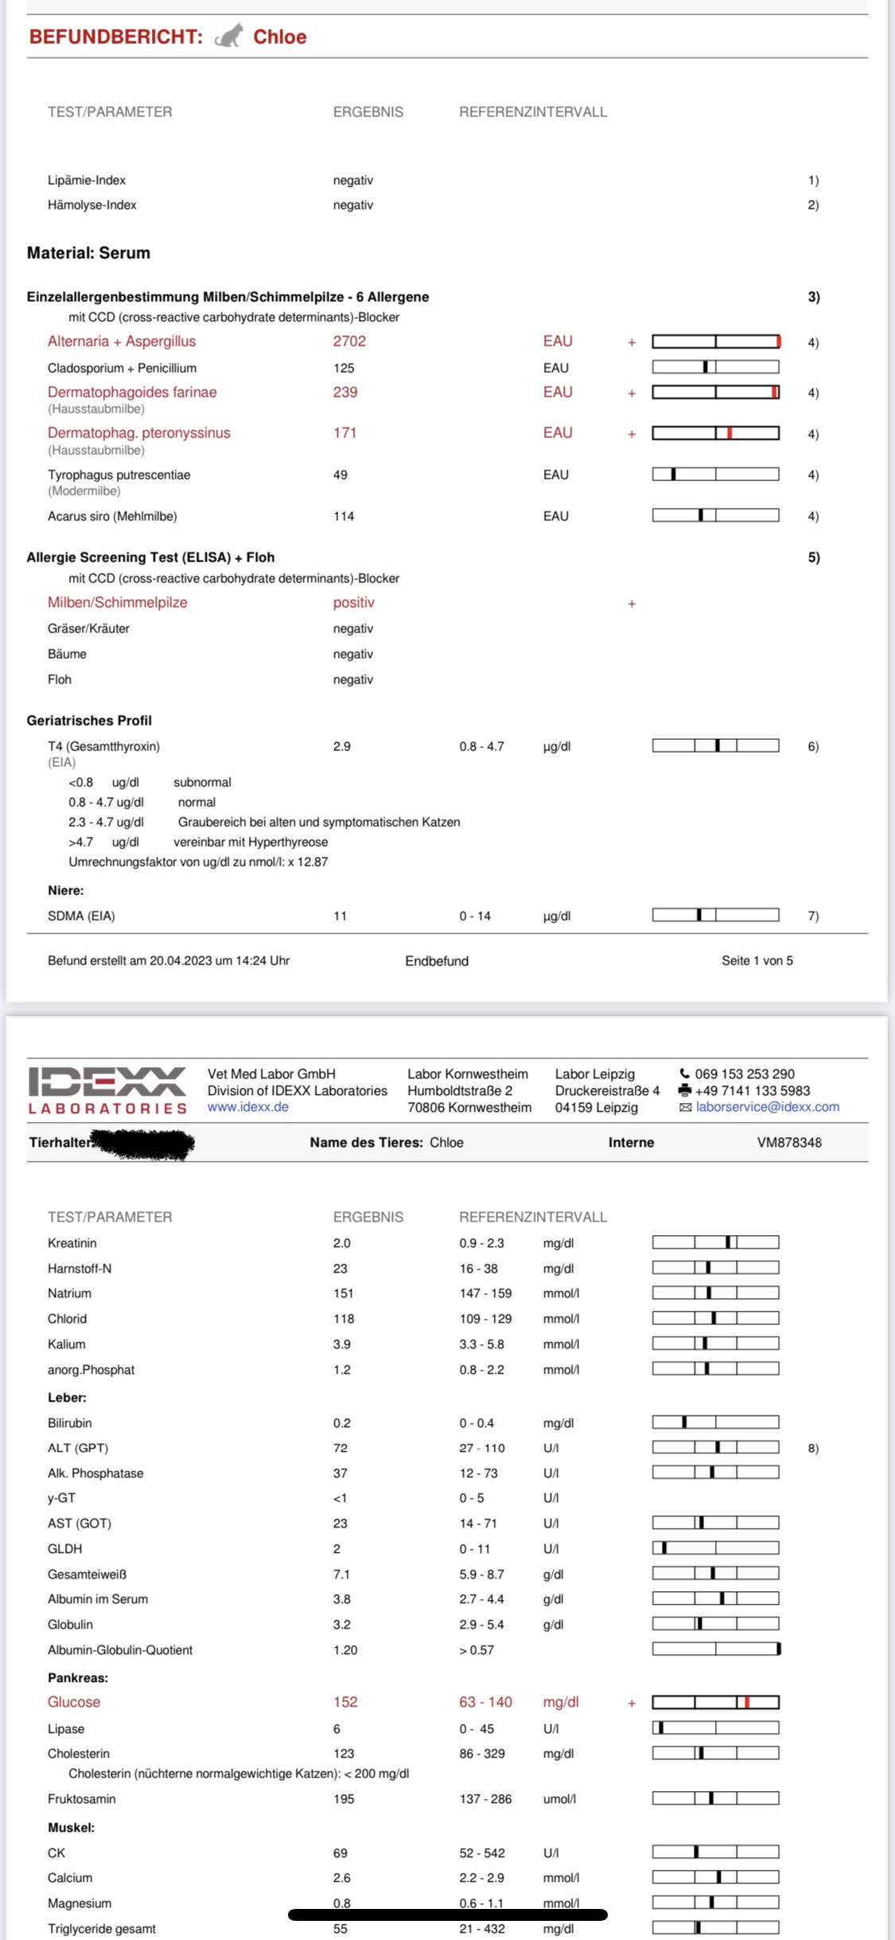The image size is (895, 1940).
Task: Click the Lipase row label
Action: click(x=66, y=1729)
